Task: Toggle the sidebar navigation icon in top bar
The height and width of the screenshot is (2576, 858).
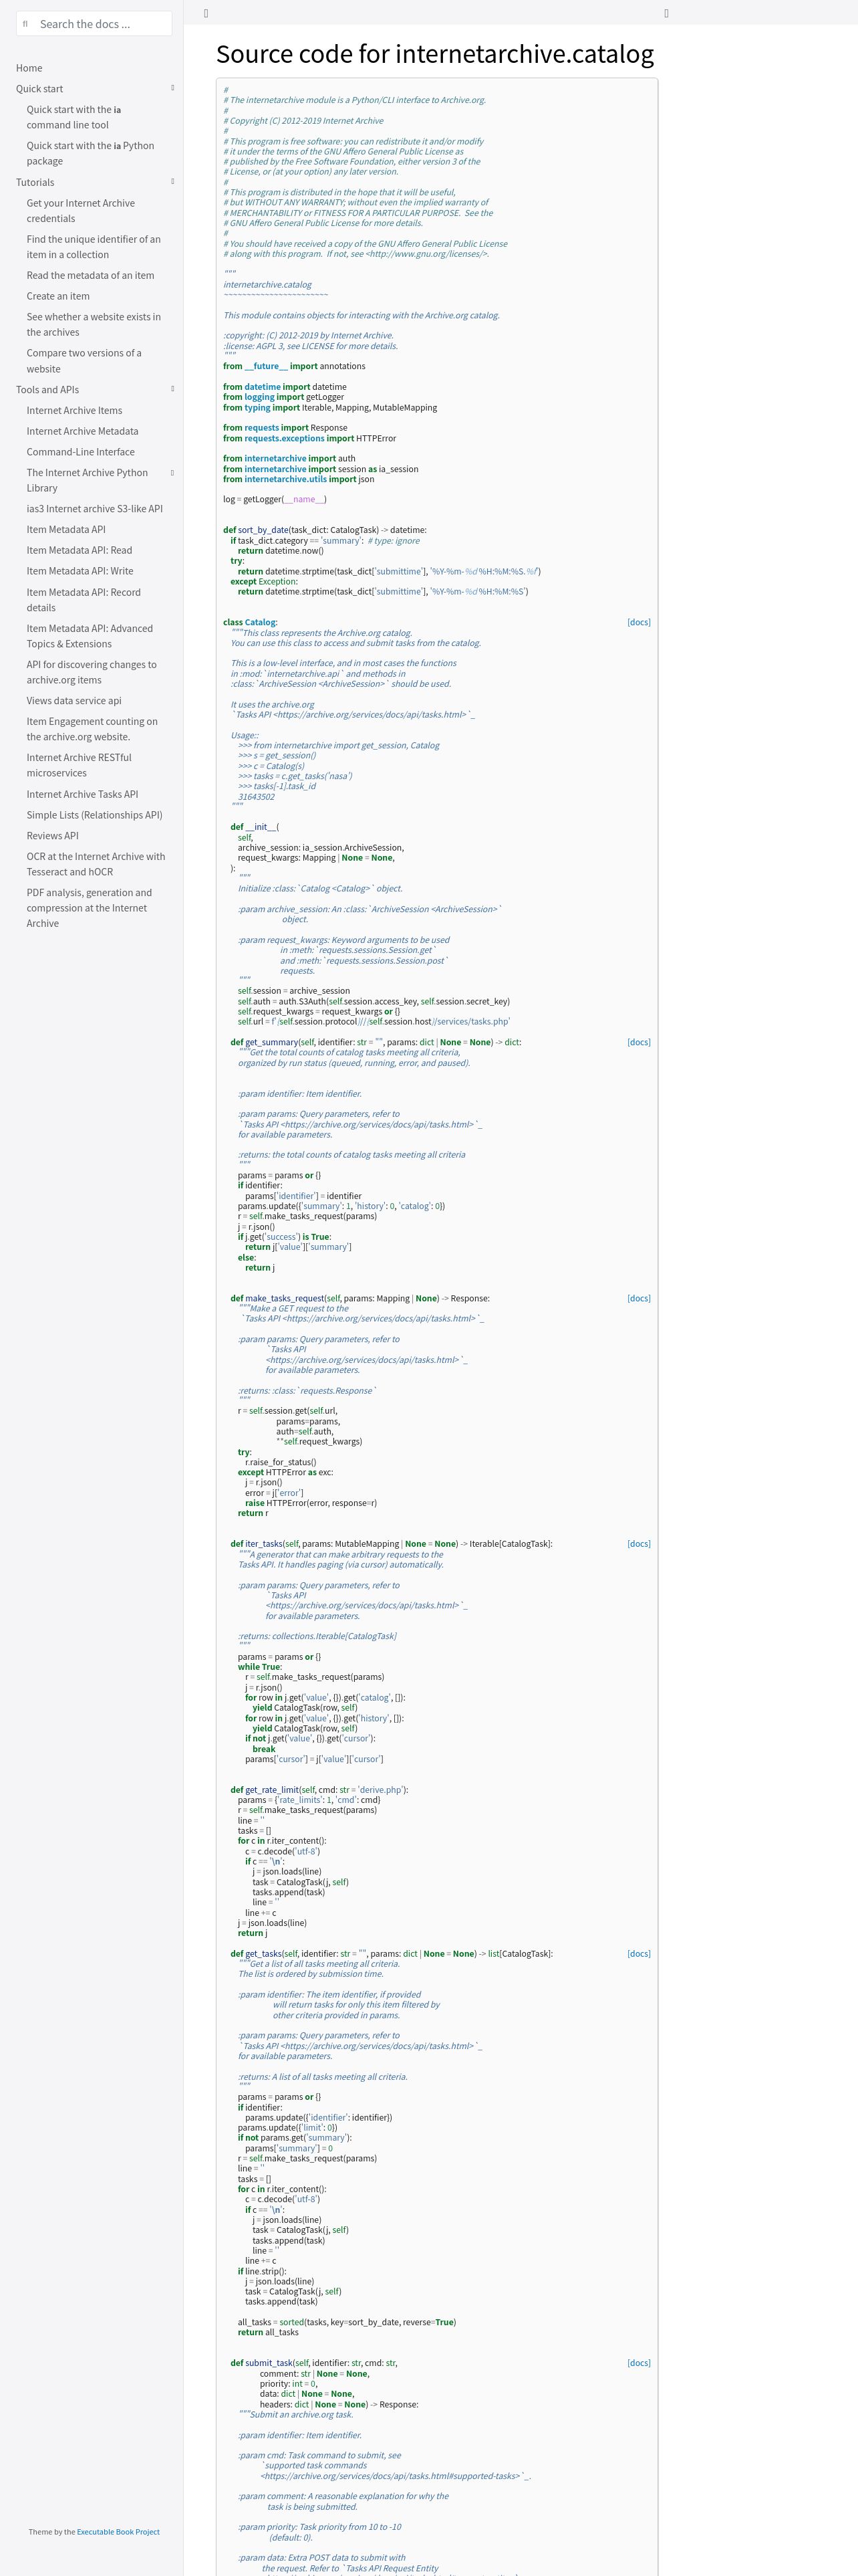Action: [206, 13]
